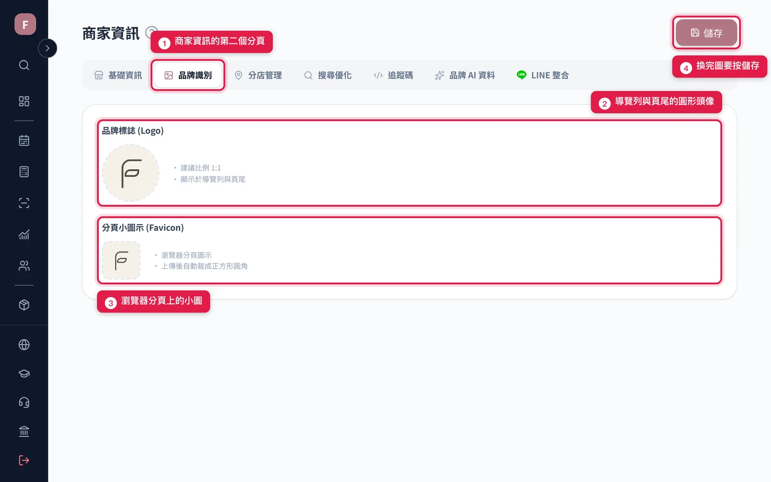Click the round brand Logo image

point(131,173)
